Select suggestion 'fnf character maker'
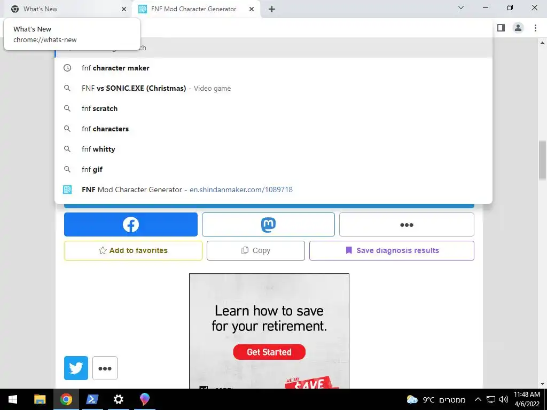The width and height of the screenshot is (547, 410). [x=273, y=68]
